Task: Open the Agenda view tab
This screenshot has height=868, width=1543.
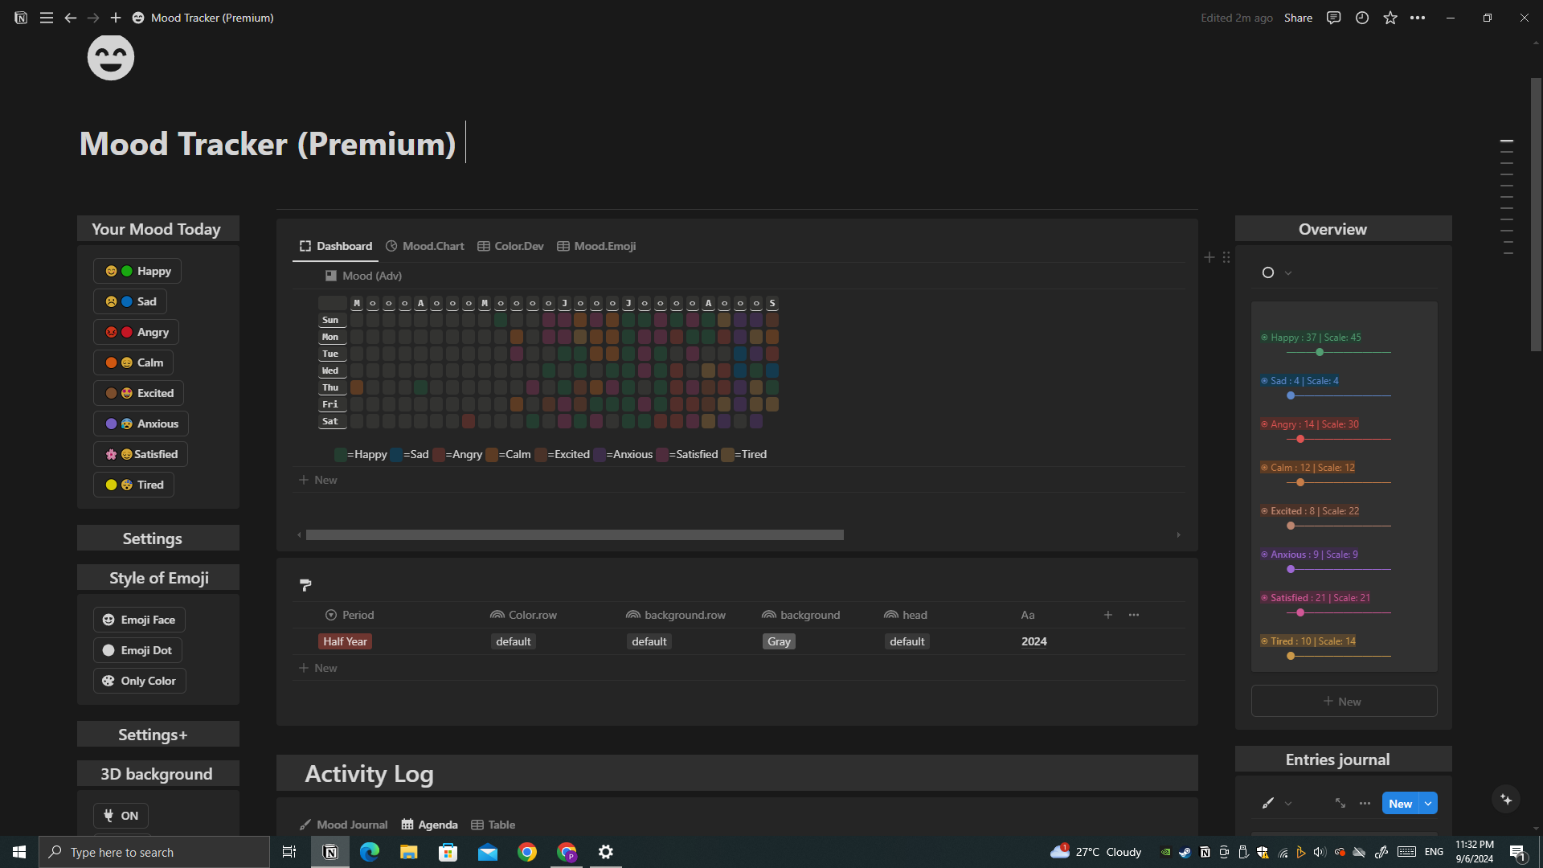Action: (x=430, y=825)
